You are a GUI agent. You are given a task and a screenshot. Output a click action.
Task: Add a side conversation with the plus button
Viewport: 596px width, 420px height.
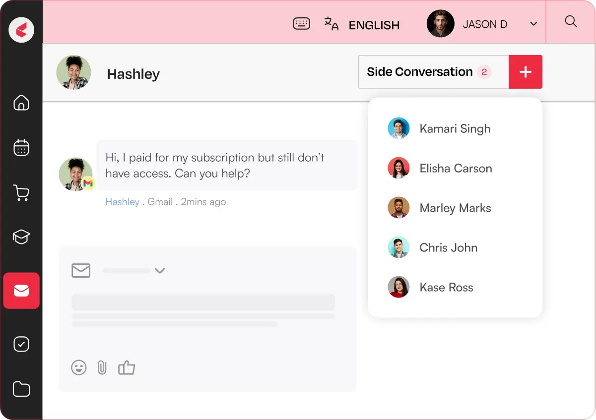click(526, 72)
